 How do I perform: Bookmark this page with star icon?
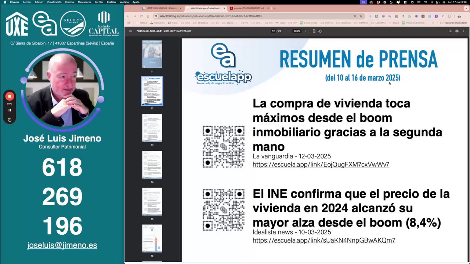coord(361,16)
